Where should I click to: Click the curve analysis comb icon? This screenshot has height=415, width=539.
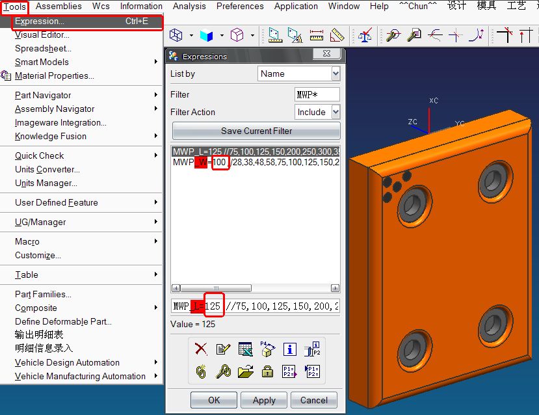435,35
